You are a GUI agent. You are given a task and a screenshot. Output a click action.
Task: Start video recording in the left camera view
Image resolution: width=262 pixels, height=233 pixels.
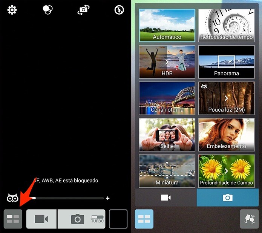point(41,219)
